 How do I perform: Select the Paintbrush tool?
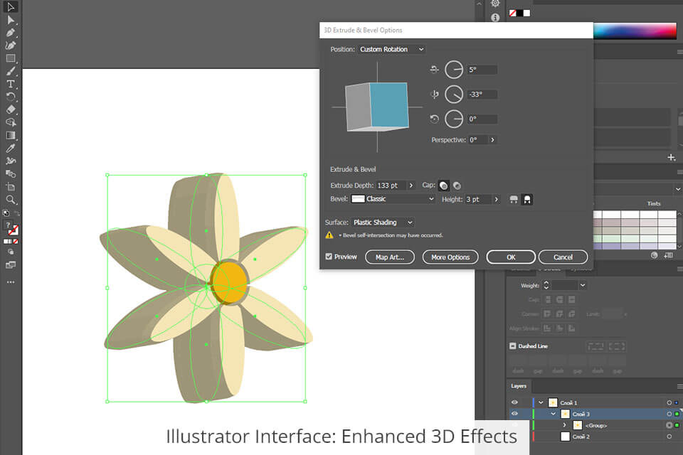(11, 71)
